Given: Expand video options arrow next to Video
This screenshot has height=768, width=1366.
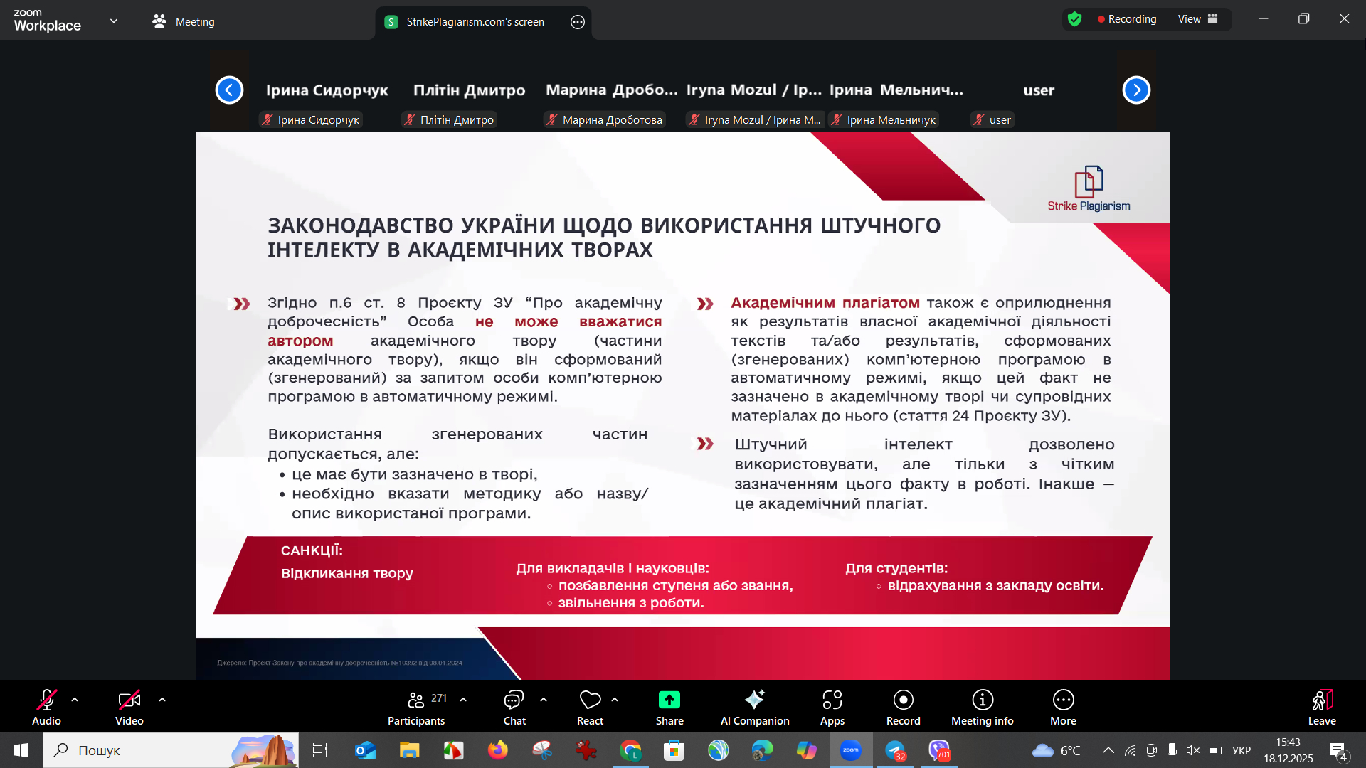Looking at the screenshot, I should [x=162, y=700].
